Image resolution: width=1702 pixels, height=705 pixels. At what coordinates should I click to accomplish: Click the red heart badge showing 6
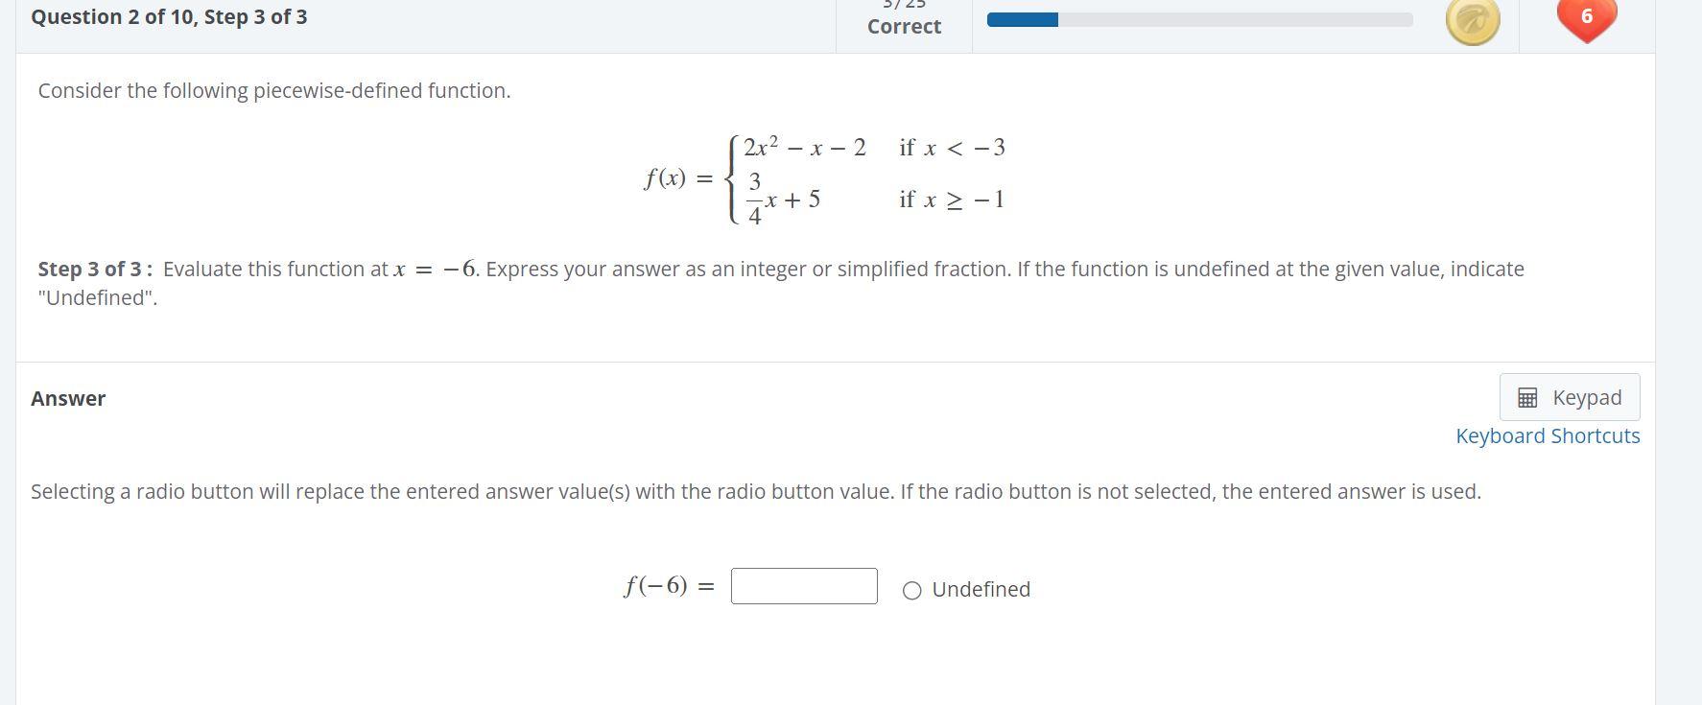pos(1588,17)
